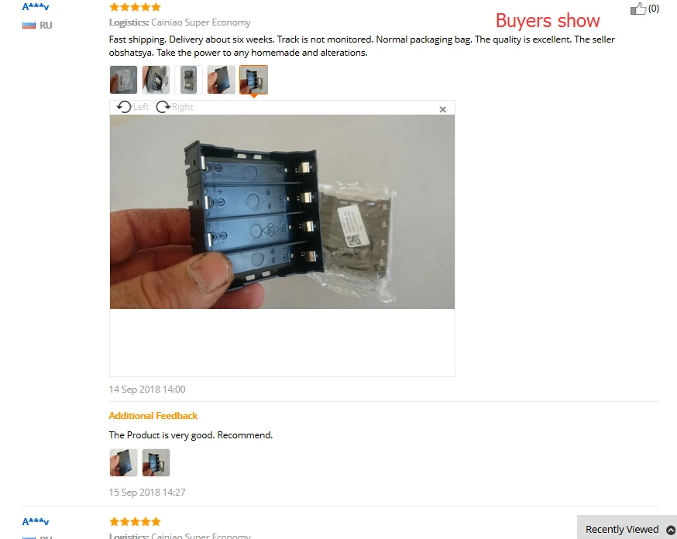Open the first review photo thumbnail
Viewport: 677px width, 539px height.
tap(123, 80)
